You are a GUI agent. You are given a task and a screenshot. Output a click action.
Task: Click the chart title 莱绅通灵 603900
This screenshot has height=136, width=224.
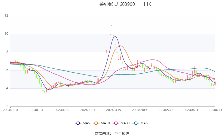(117, 4)
